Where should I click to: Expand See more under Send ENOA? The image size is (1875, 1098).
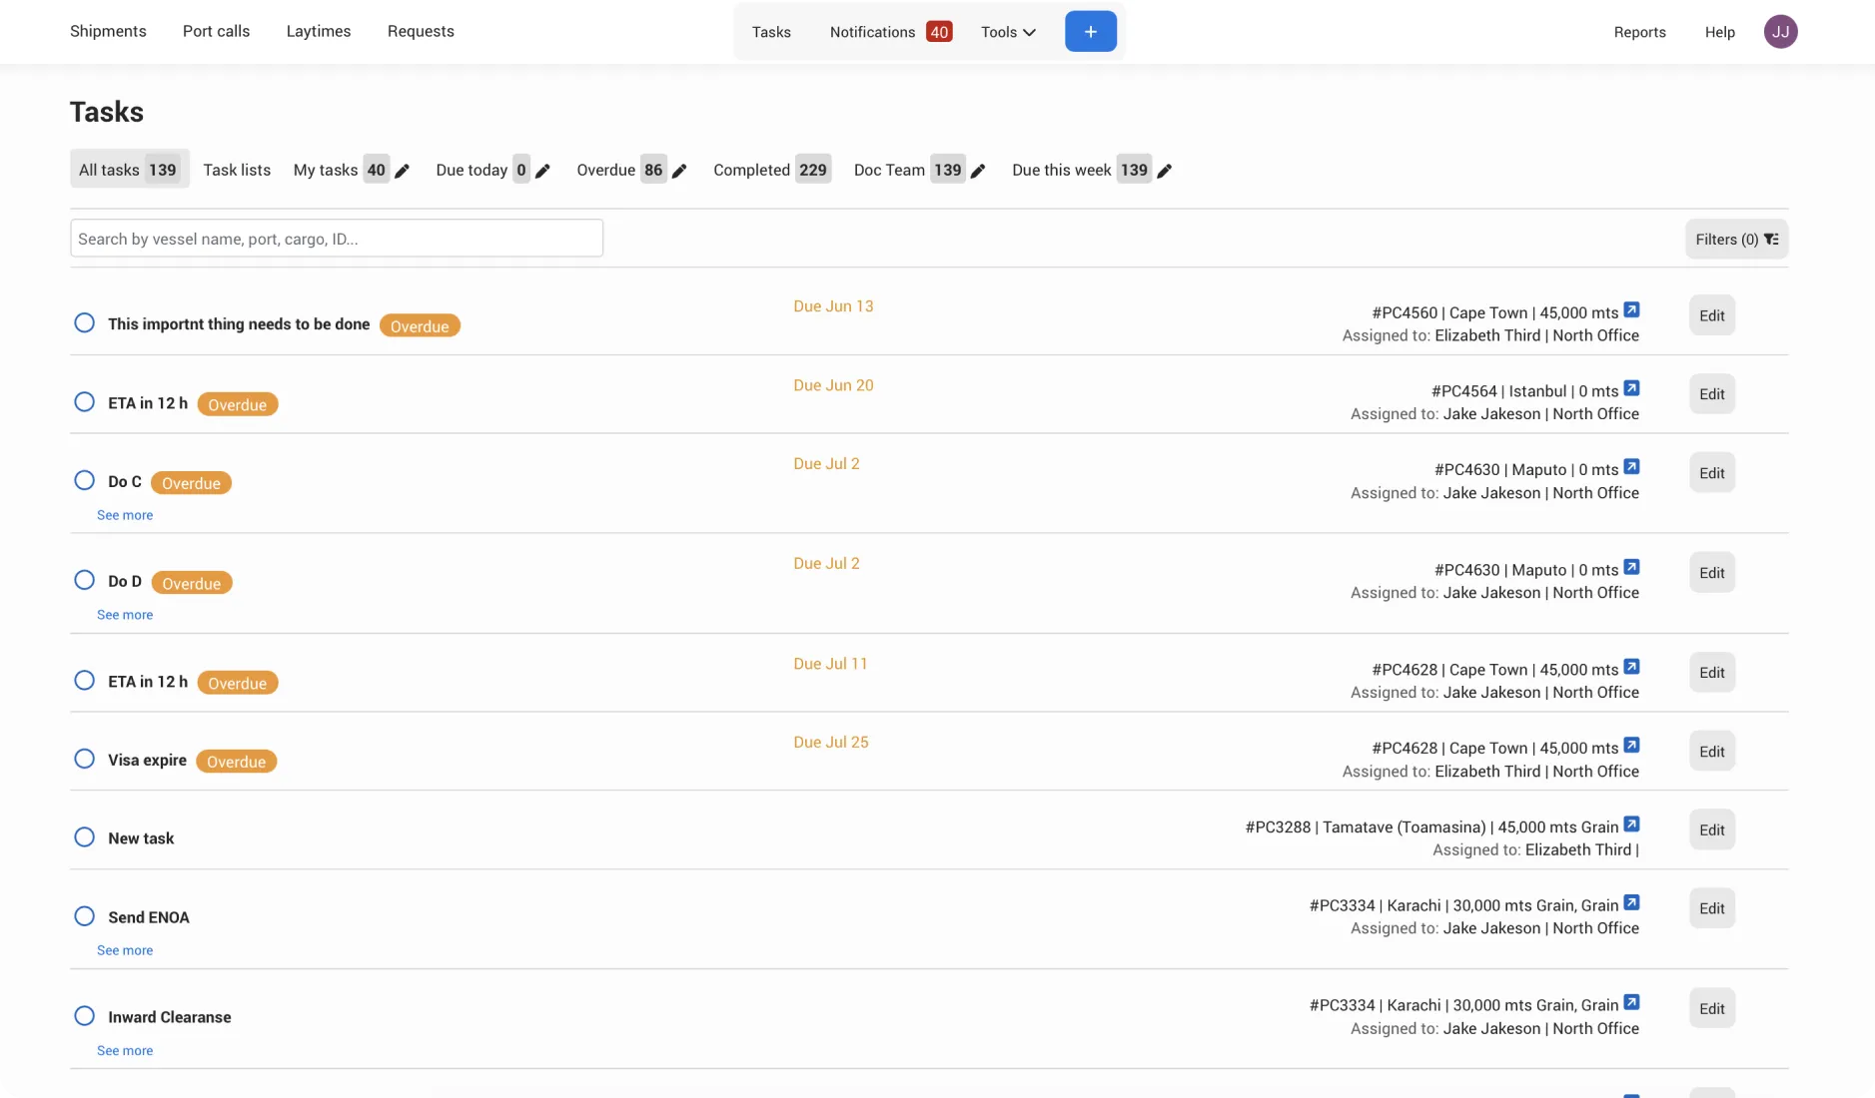click(x=125, y=950)
